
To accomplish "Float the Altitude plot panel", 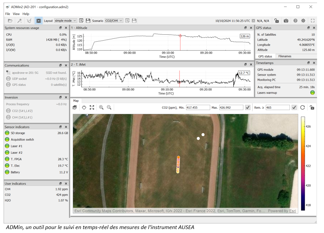I will [x=245, y=28].
